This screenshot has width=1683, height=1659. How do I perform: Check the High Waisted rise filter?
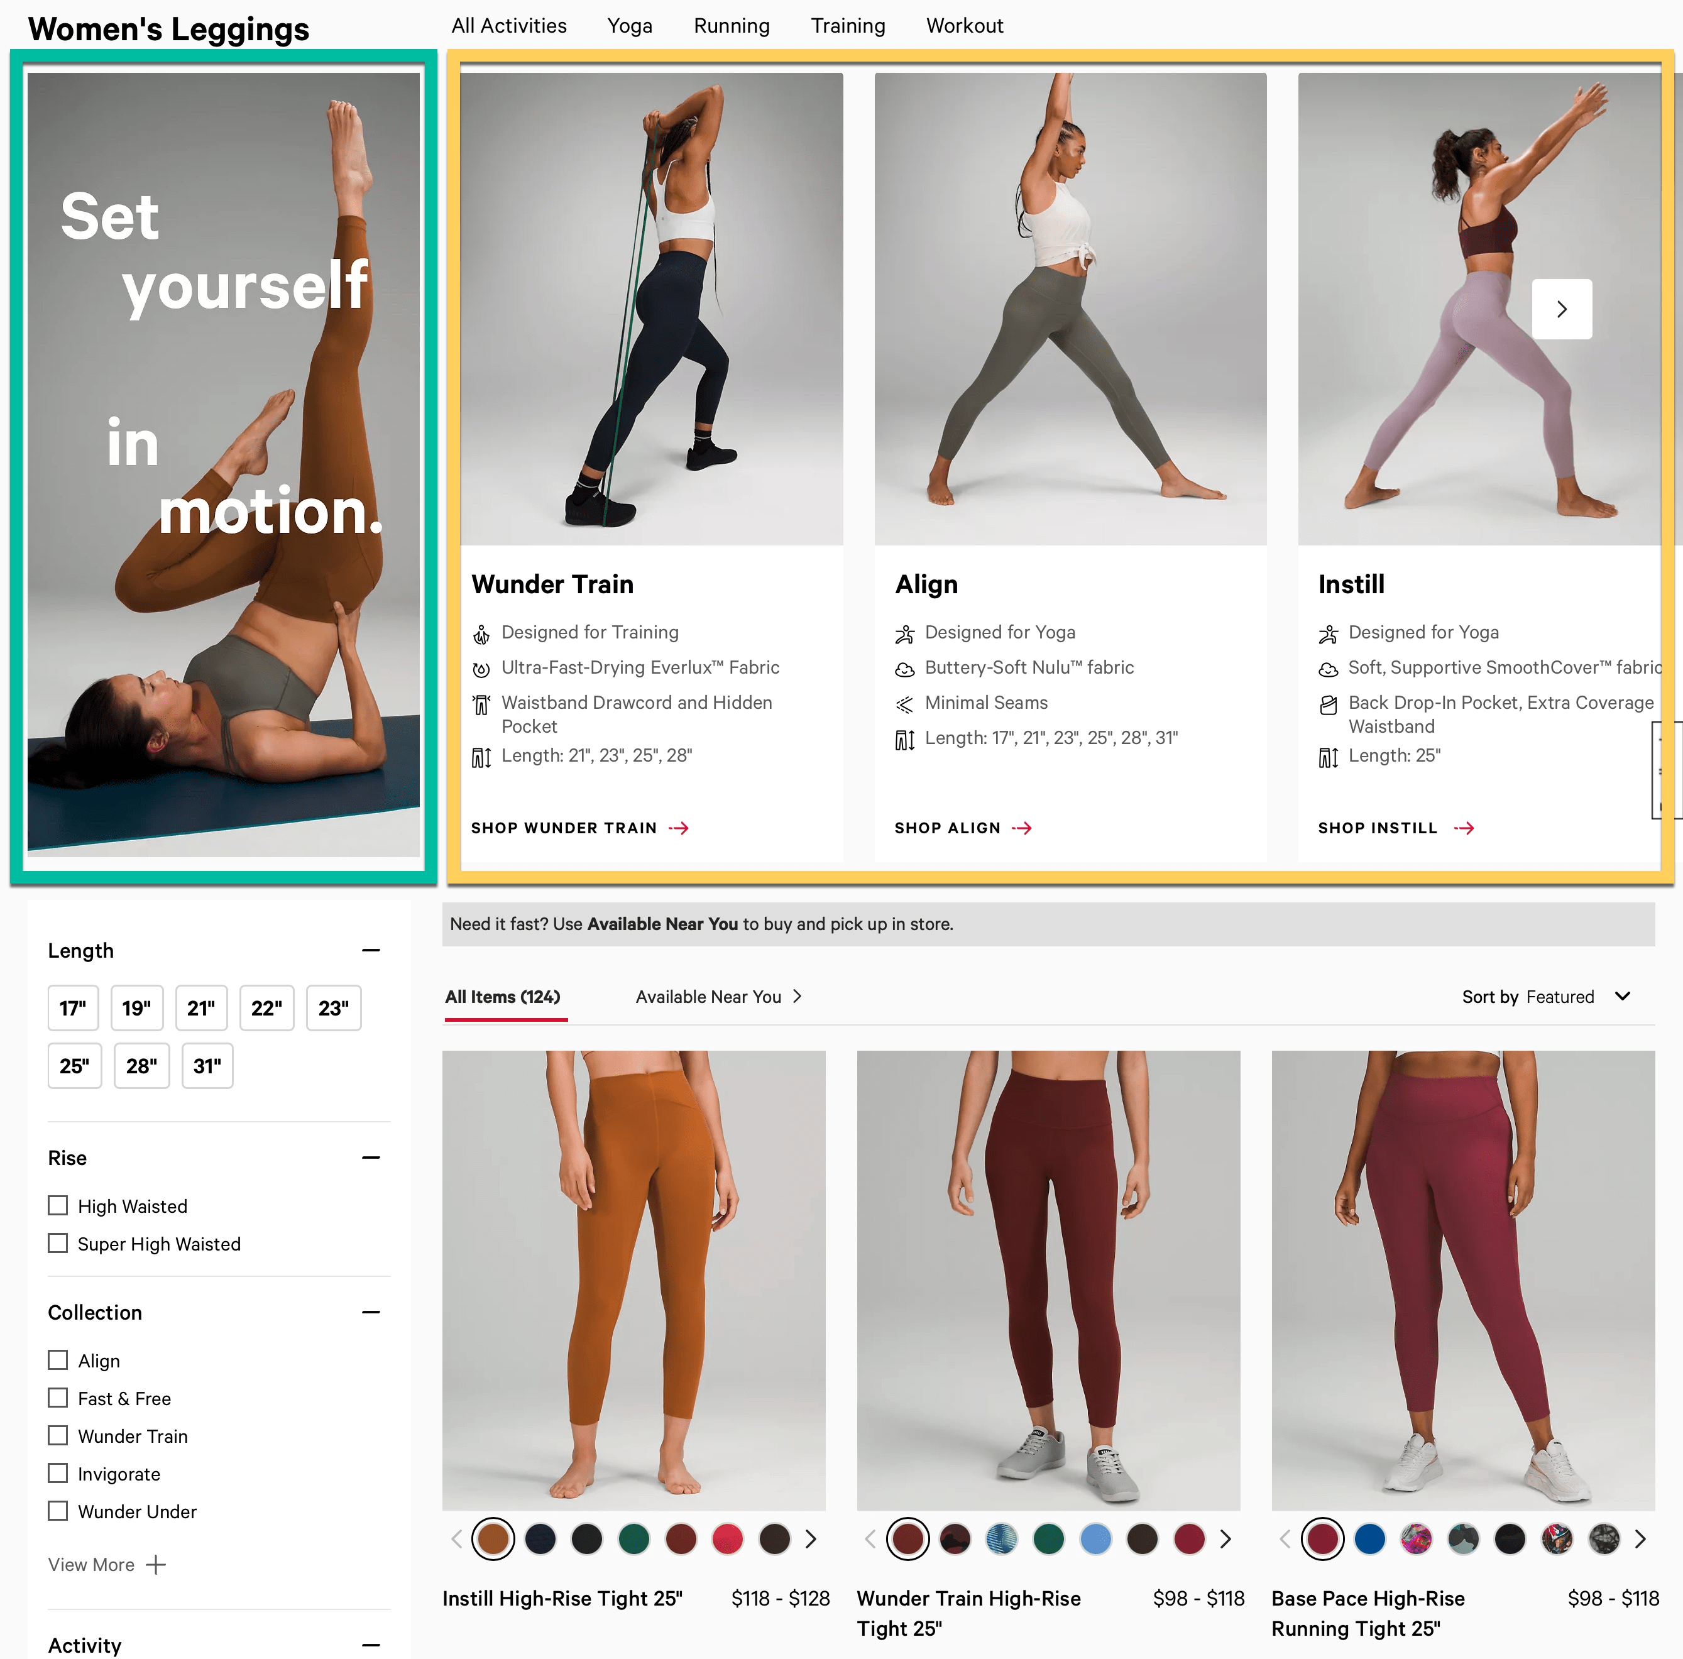tap(58, 1205)
